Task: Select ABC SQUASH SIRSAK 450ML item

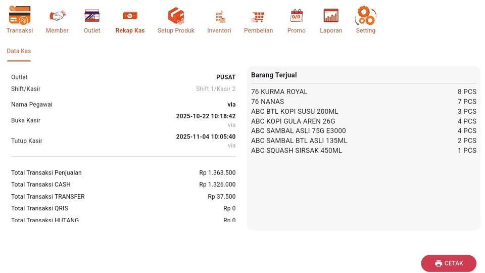Action: pos(297,151)
